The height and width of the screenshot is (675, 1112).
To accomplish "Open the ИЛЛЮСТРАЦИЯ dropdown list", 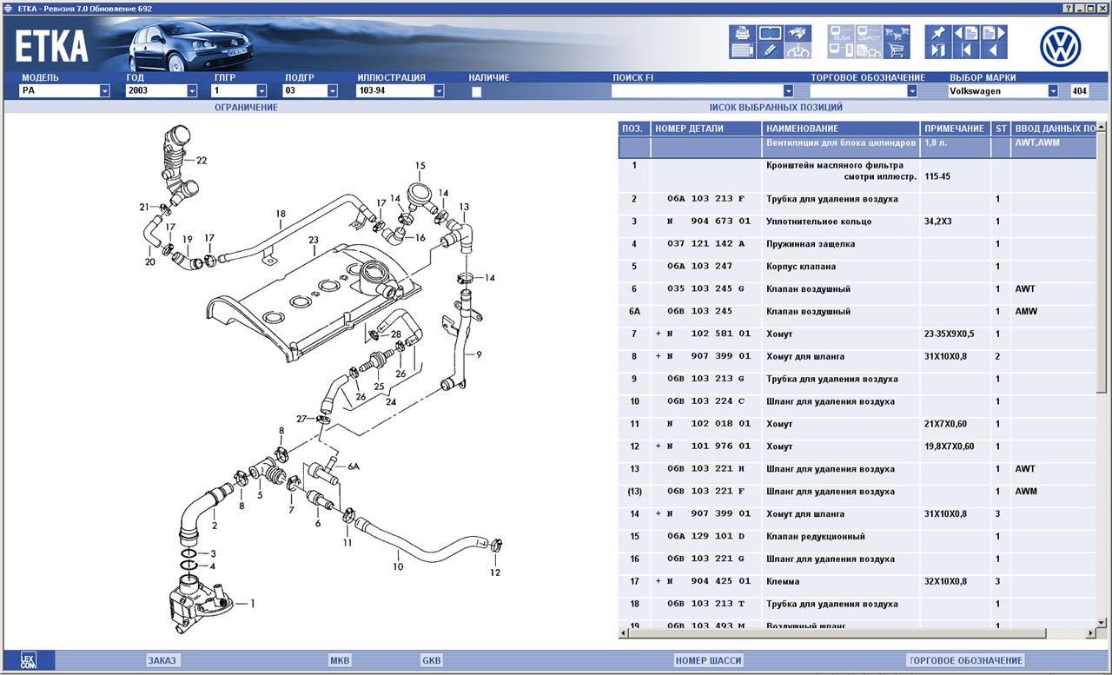I will [439, 91].
